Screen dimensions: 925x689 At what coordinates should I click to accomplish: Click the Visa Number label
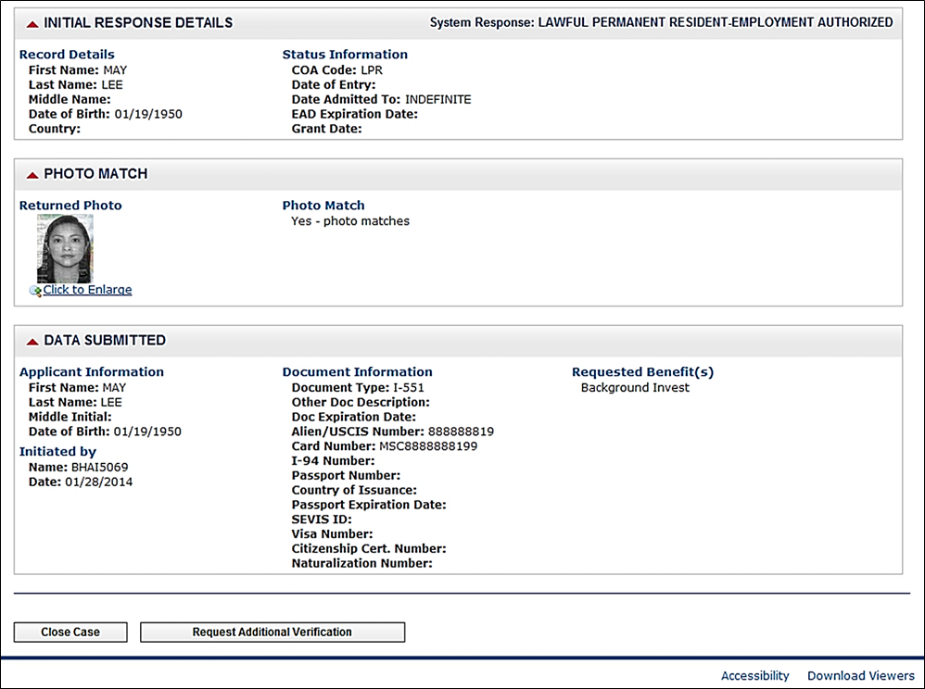coord(332,534)
